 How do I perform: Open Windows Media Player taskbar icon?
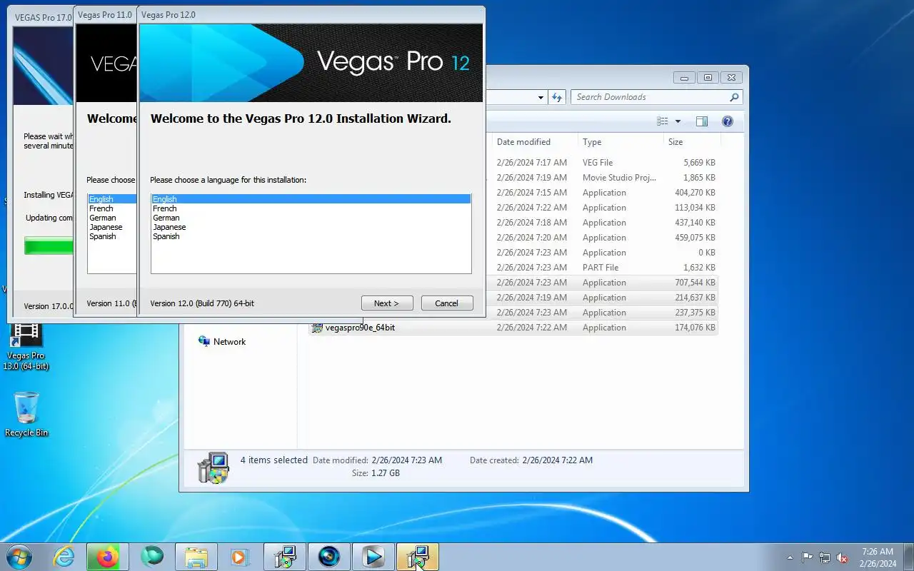240,557
